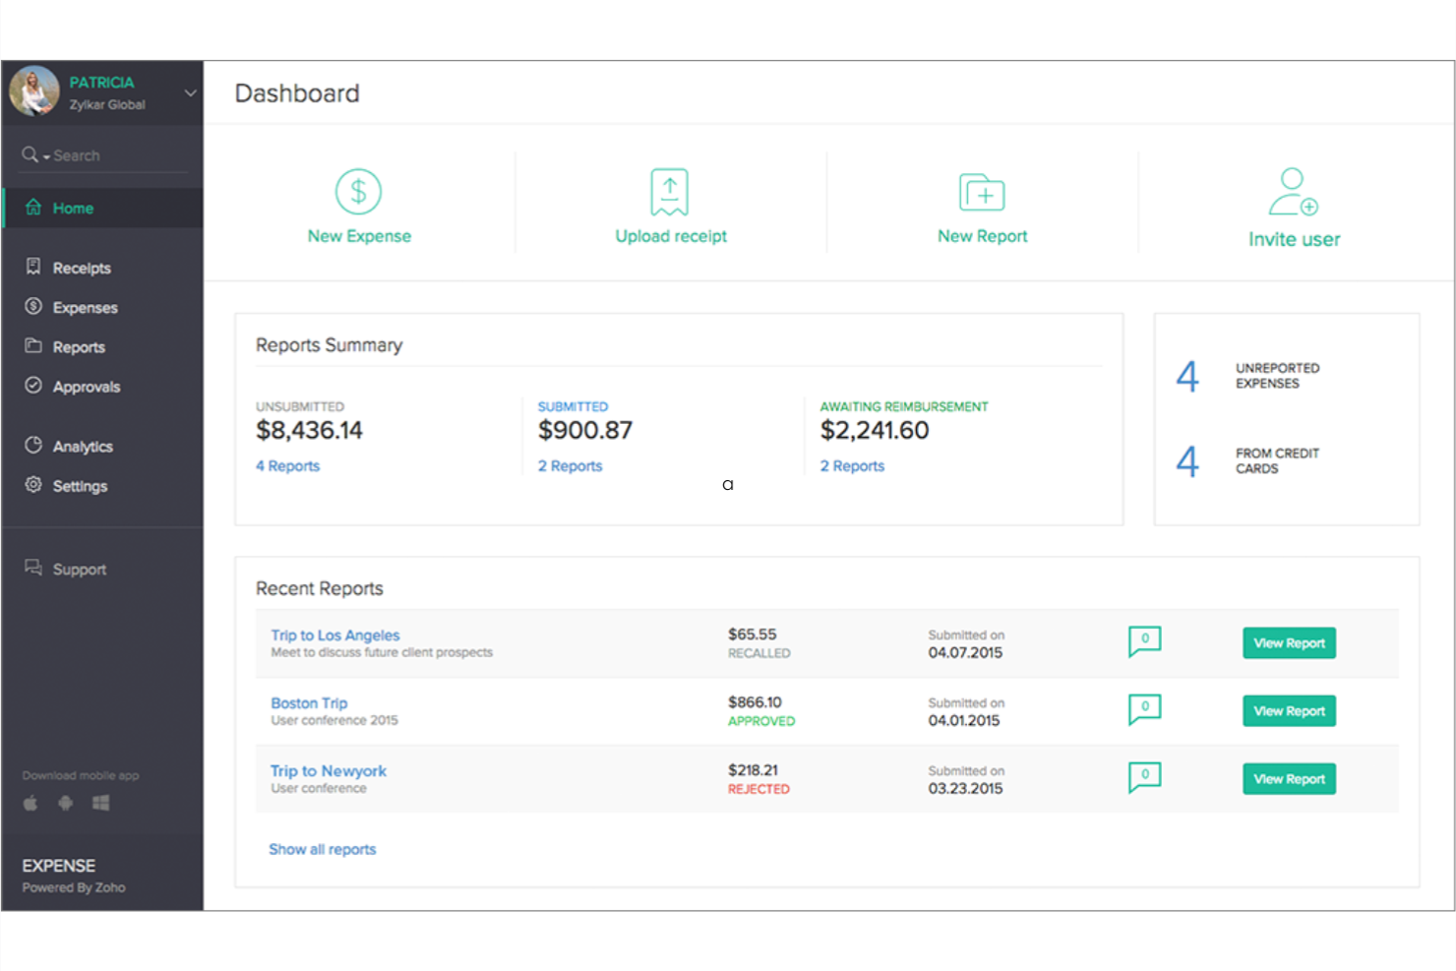Viewport: 1456px width, 971px height.
Task: Open Approvals via its checkmark icon
Action: 32,386
